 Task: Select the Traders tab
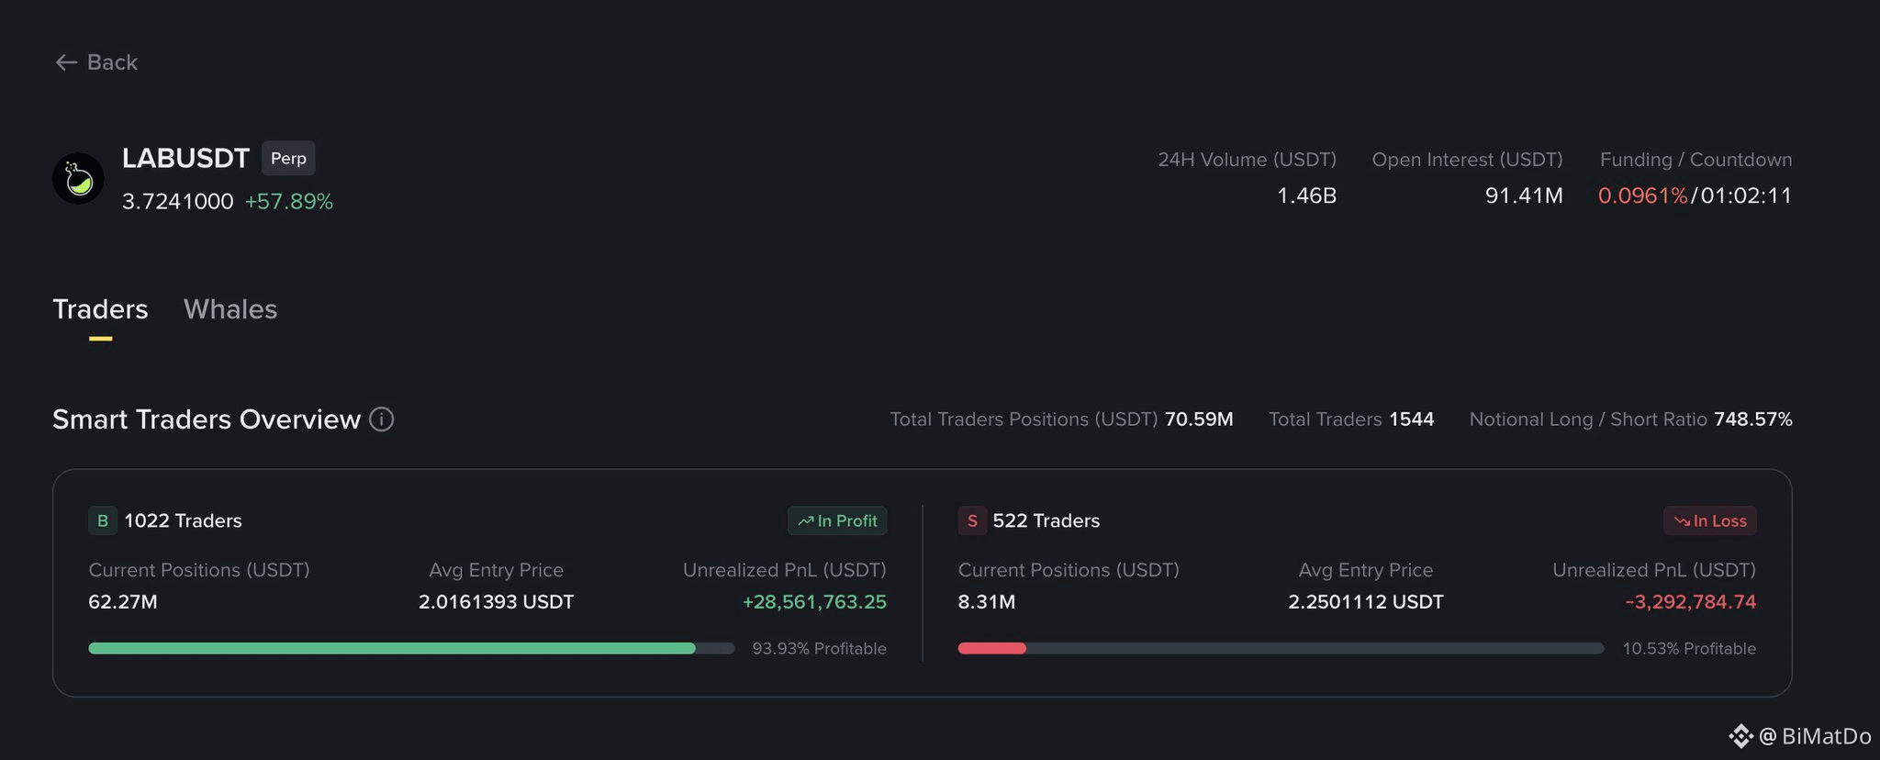(100, 309)
